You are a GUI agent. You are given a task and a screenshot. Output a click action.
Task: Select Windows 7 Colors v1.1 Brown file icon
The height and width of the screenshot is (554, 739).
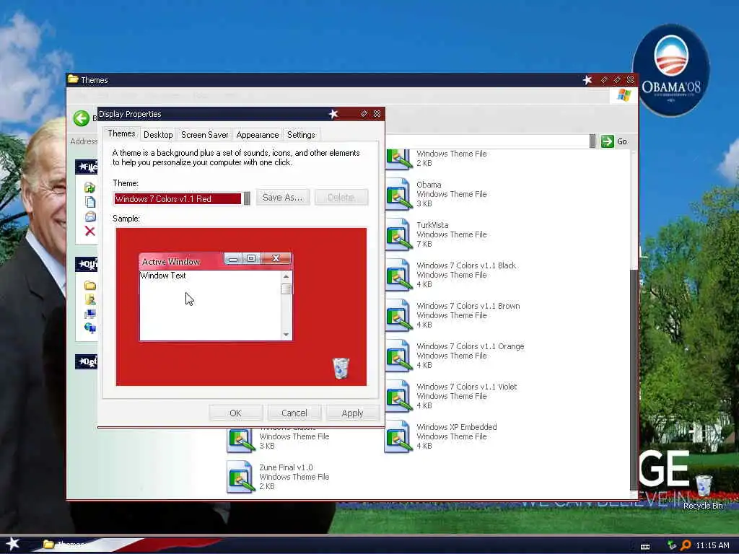click(x=398, y=315)
